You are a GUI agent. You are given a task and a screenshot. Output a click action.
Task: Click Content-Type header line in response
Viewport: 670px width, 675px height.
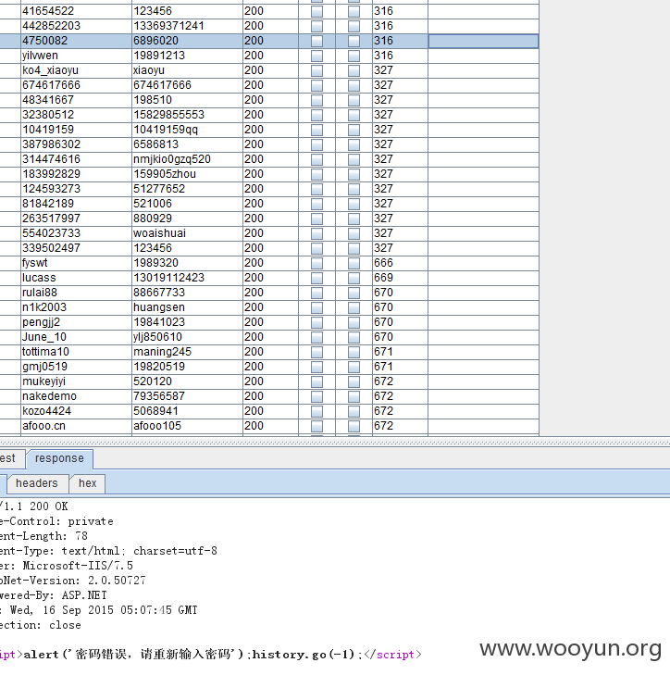click(108, 551)
